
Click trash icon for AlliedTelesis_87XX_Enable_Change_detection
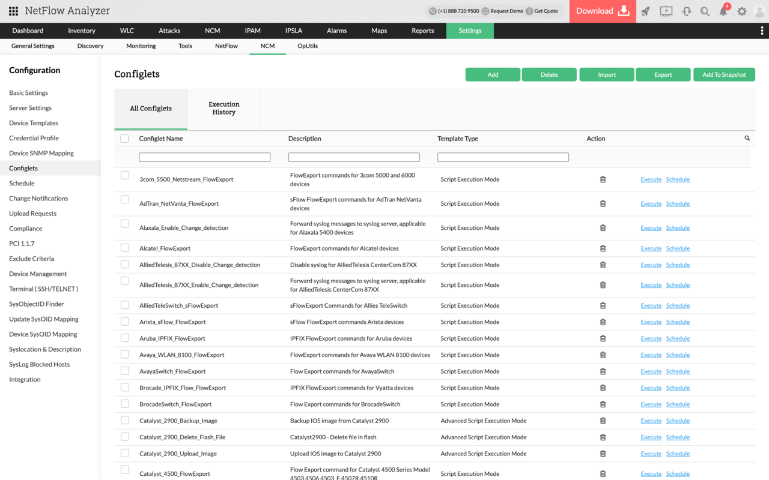pyautogui.click(x=603, y=285)
